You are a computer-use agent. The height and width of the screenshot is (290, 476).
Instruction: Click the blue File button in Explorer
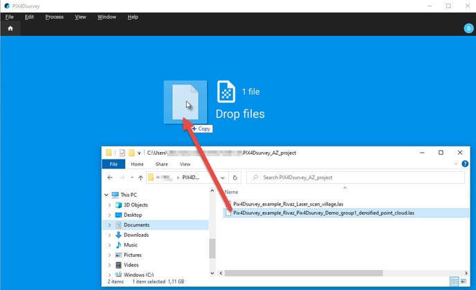pyautogui.click(x=113, y=164)
